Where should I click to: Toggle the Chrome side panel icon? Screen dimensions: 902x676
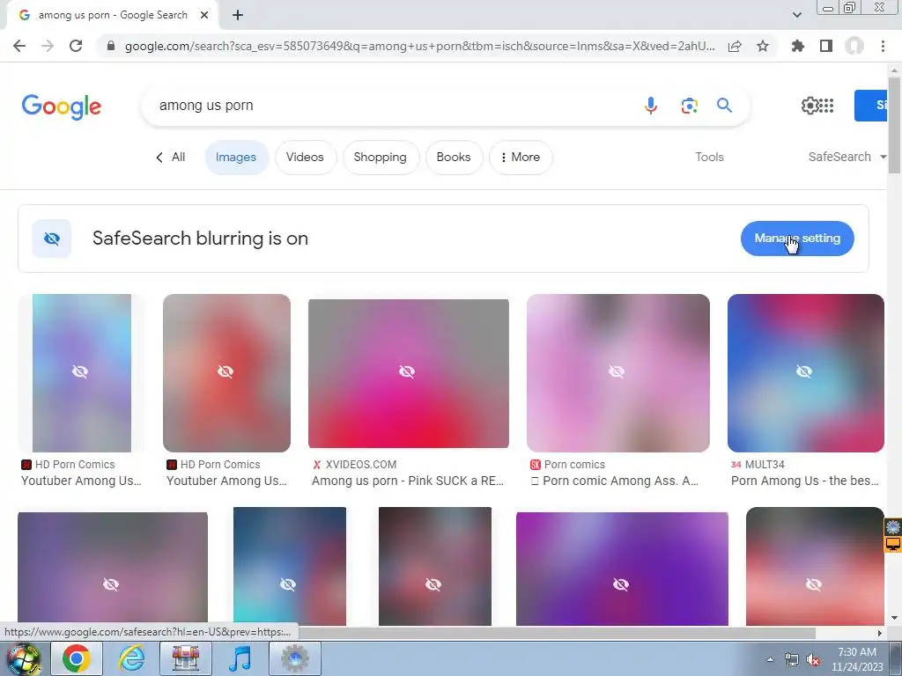click(x=826, y=46)
